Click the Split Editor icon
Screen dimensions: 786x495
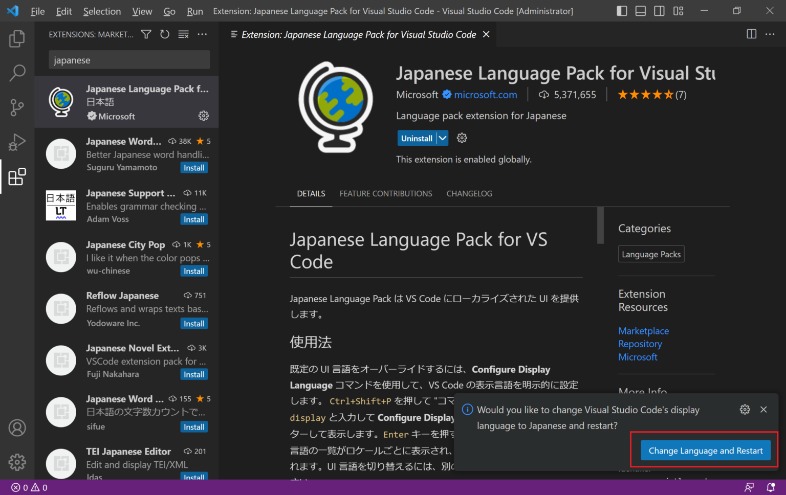[x=751, y=34]
